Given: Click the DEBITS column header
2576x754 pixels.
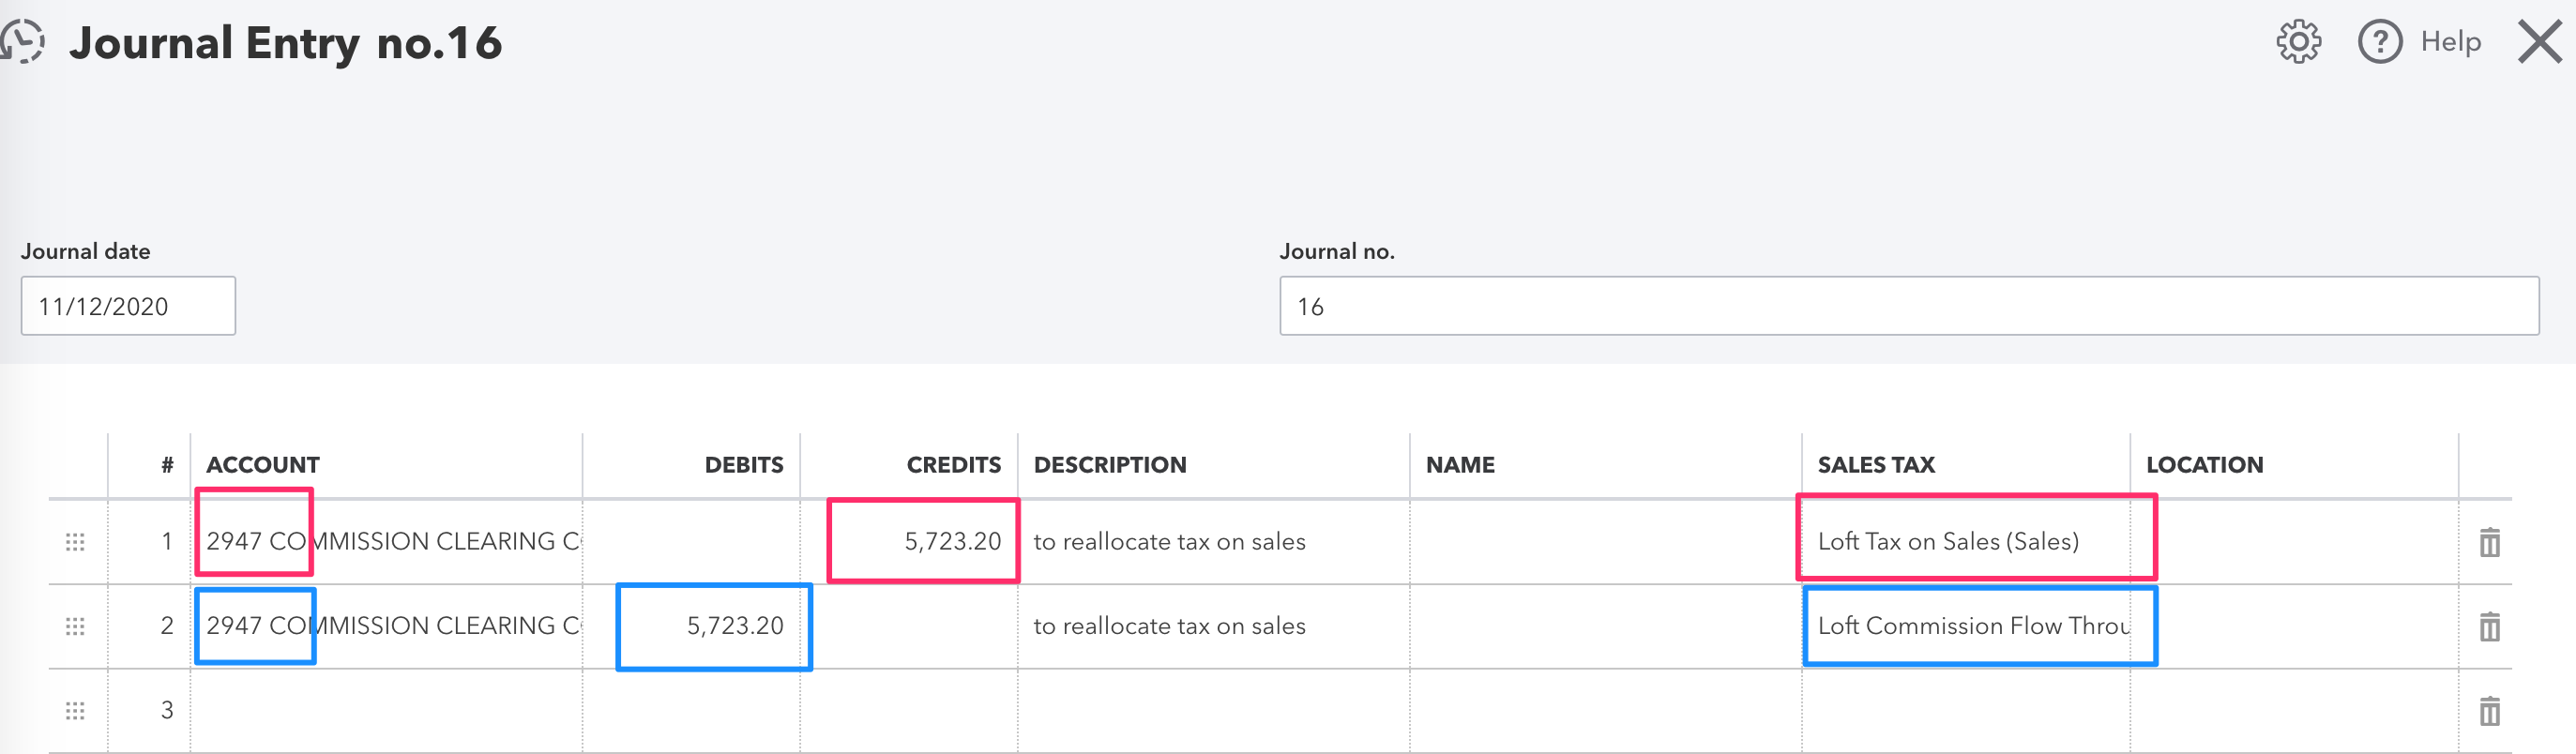Looking at the screenshot, I should [x=744, y=465].
